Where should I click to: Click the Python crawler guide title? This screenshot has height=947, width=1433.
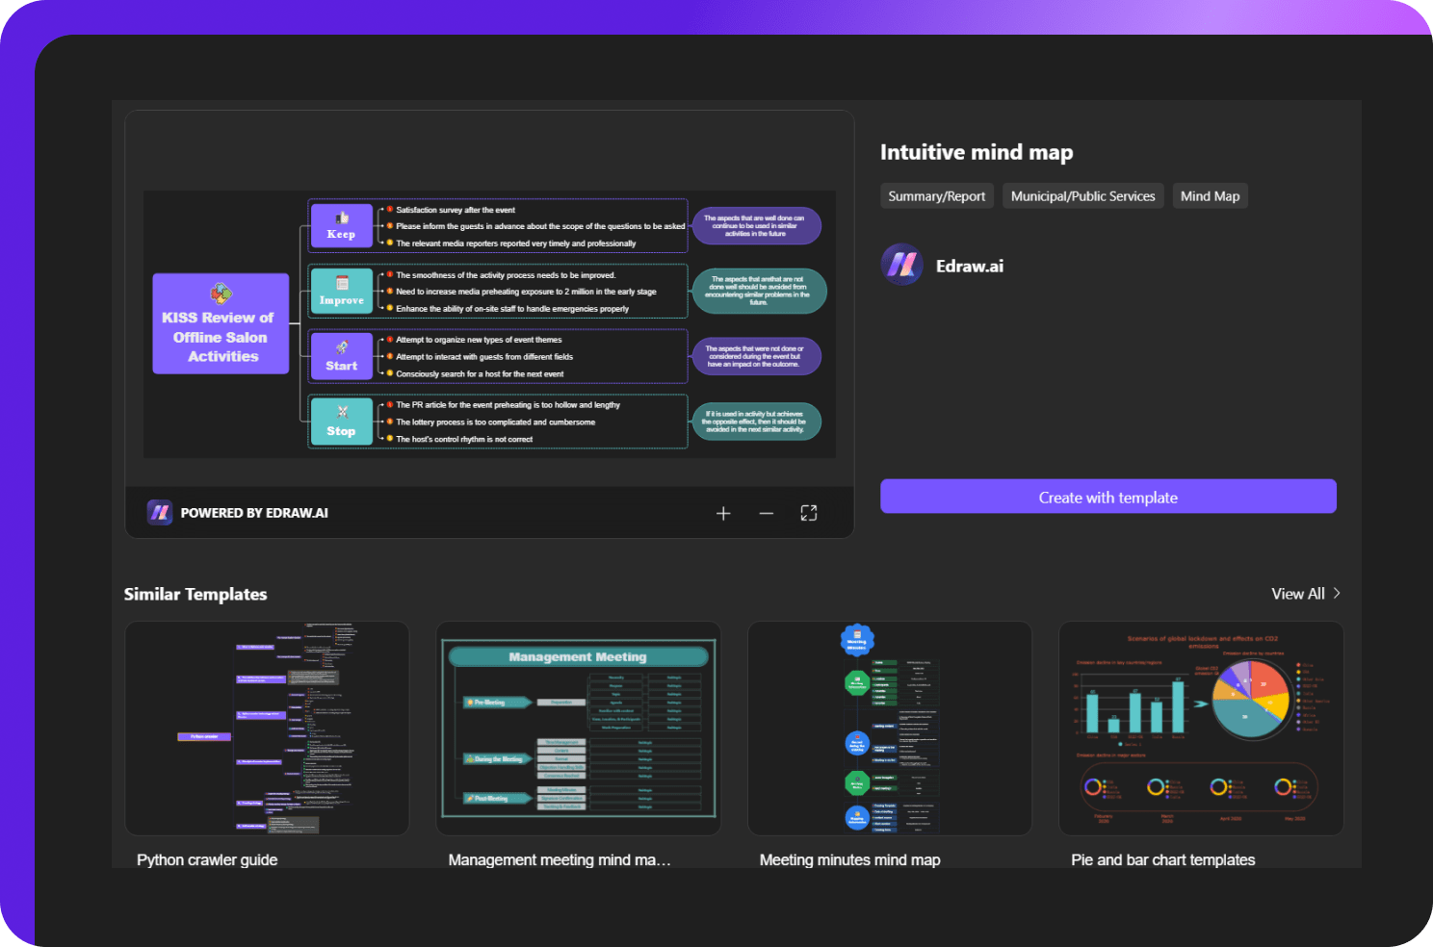(207, 859)
